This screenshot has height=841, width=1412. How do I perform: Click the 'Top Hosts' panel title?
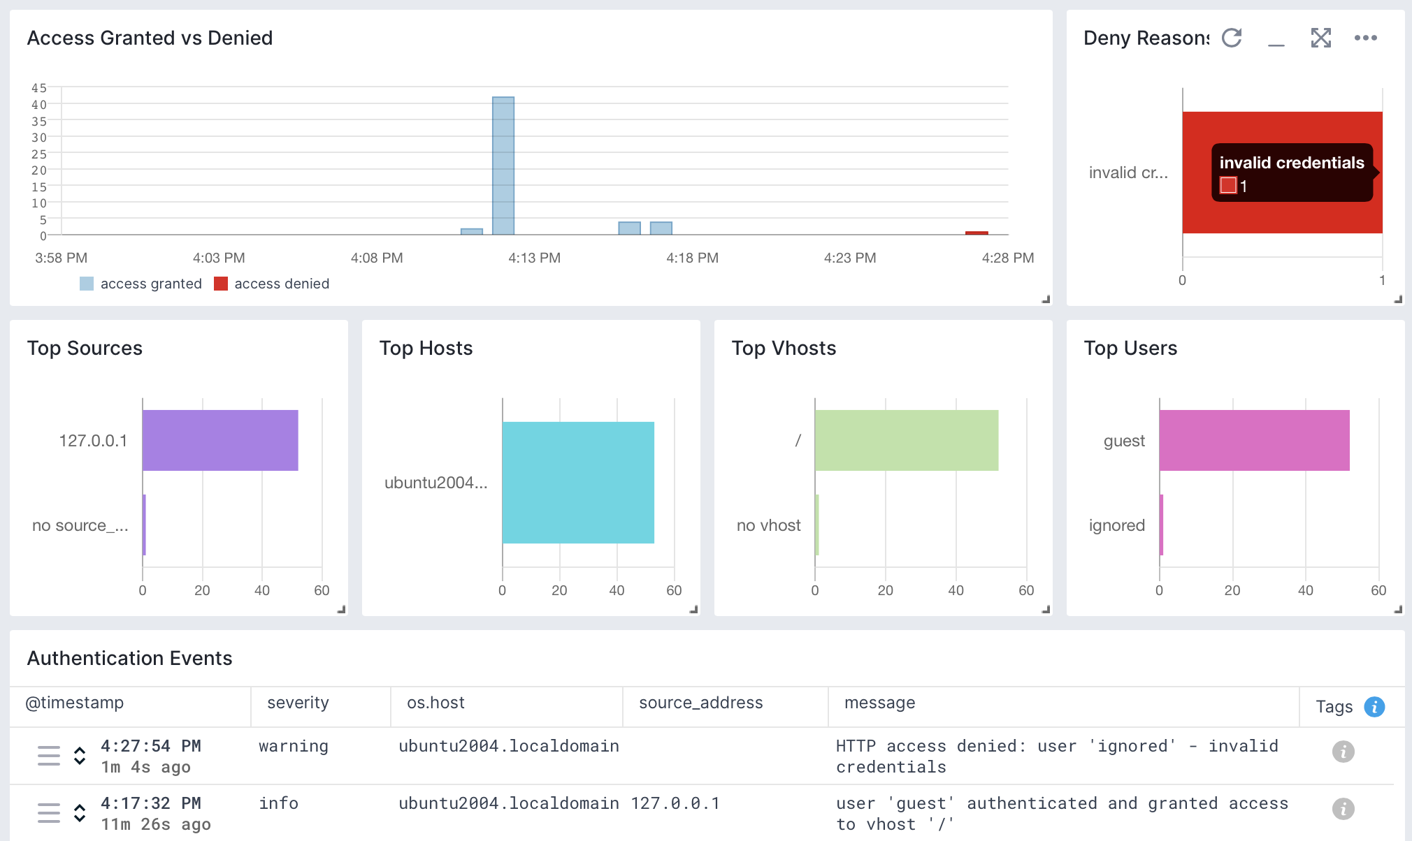coord(426,348)
